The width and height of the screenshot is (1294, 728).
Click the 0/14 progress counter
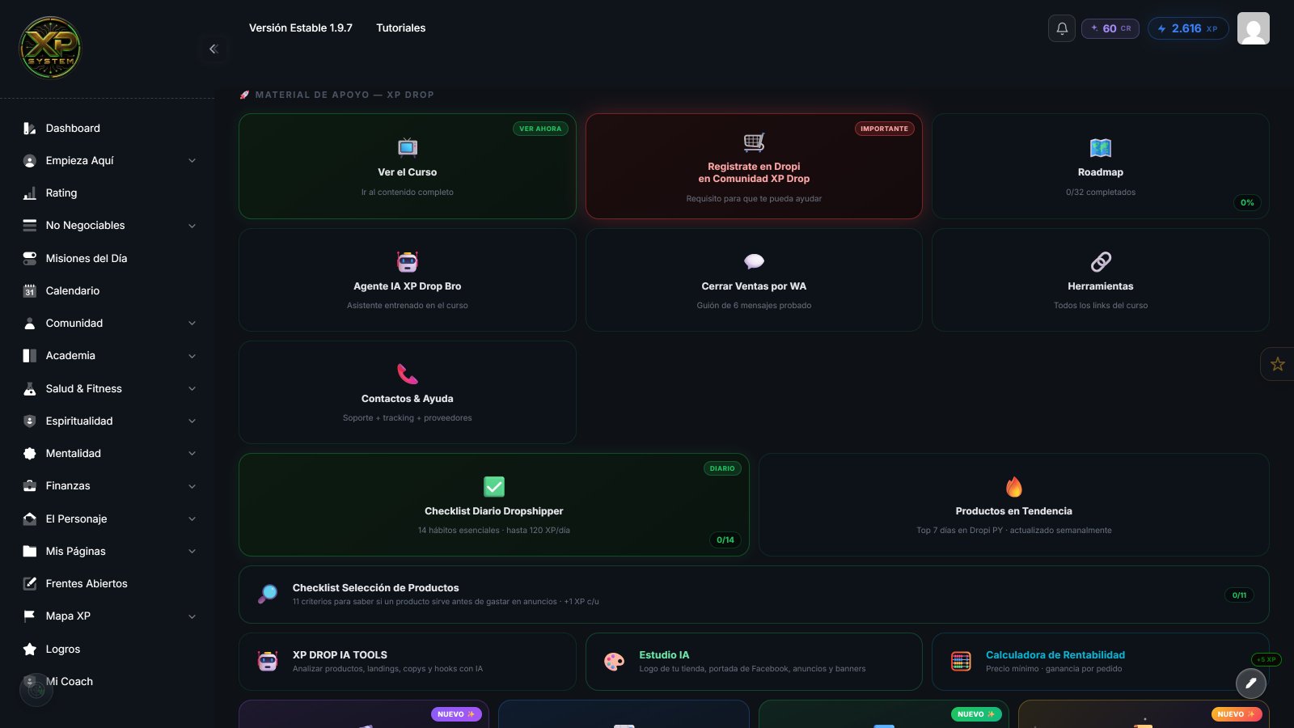coord(725,540)
